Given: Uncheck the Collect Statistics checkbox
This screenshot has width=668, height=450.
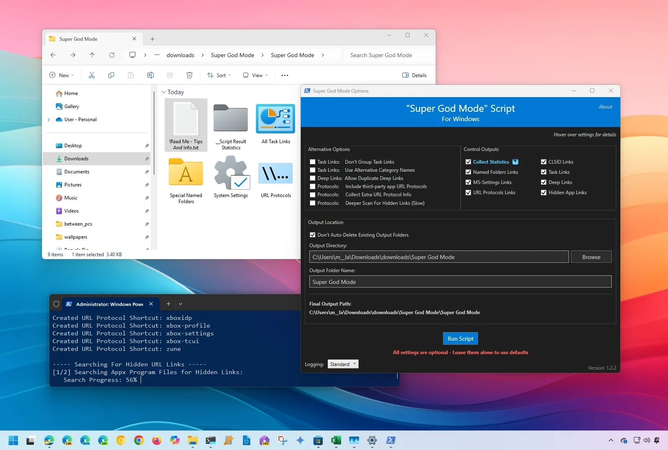Looking at the screenshot, I should pos(468,162).
